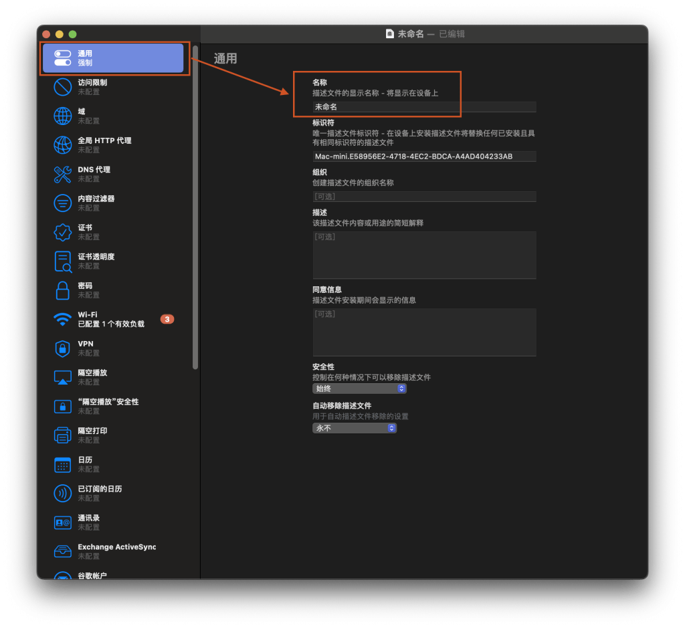Open the 全局 HTTP 代理 icon
The width and height of the screenshot is (685, 628).
62,145
